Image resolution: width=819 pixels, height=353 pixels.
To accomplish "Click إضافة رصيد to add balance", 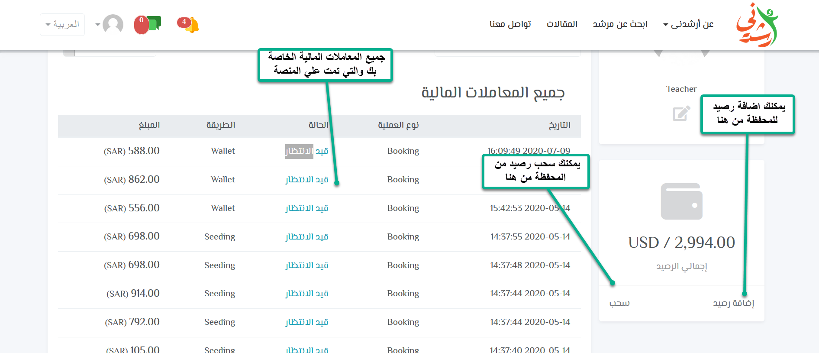I will (x=733, y=303).
